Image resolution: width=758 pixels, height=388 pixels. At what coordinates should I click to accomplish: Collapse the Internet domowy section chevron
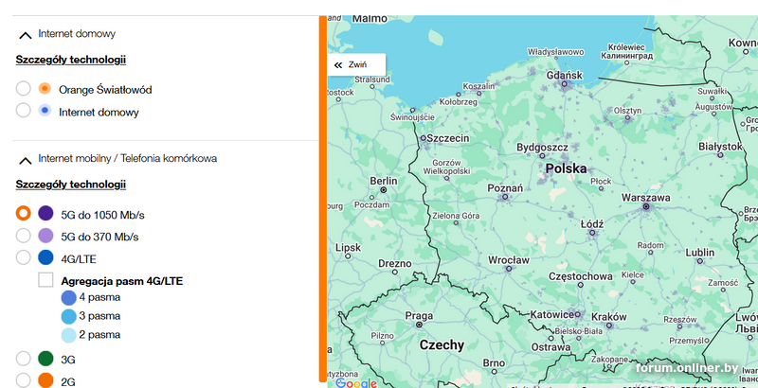tap(26, 35)
